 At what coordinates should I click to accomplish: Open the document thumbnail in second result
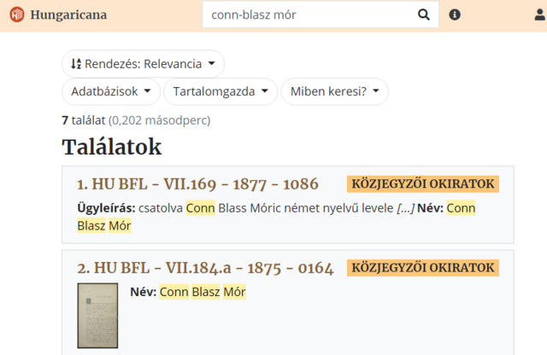[97, 316]
